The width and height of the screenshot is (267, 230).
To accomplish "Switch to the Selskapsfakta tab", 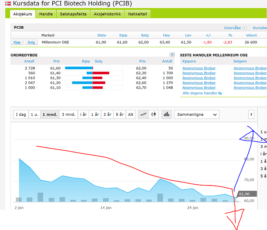I will (73, 14).
